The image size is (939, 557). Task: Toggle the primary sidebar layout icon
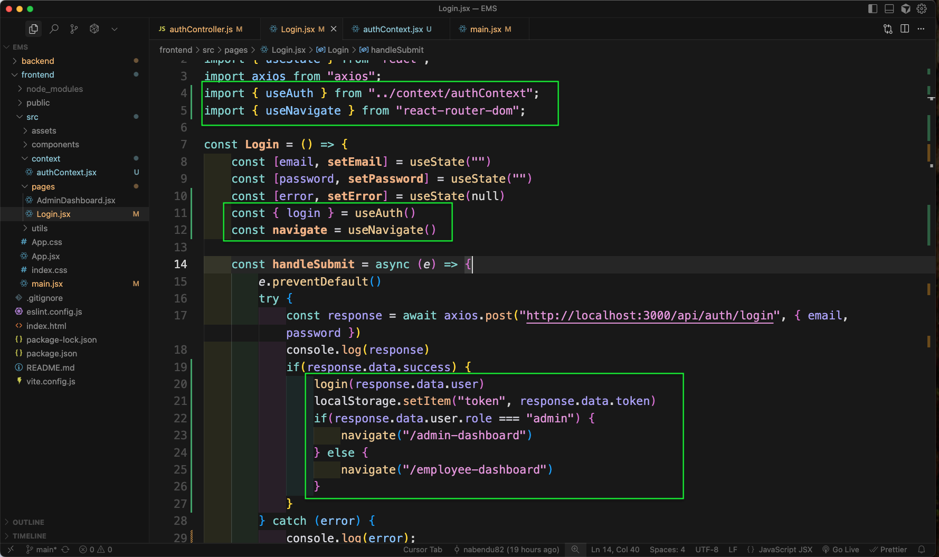[872, 8]
